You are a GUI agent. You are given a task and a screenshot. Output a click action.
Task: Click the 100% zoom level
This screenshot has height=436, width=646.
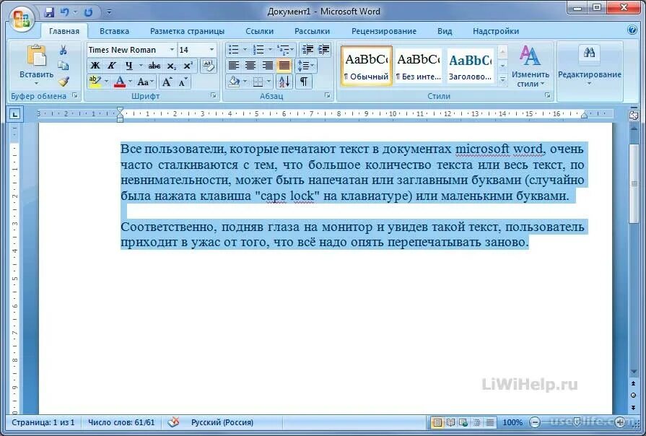coord(512,422)
